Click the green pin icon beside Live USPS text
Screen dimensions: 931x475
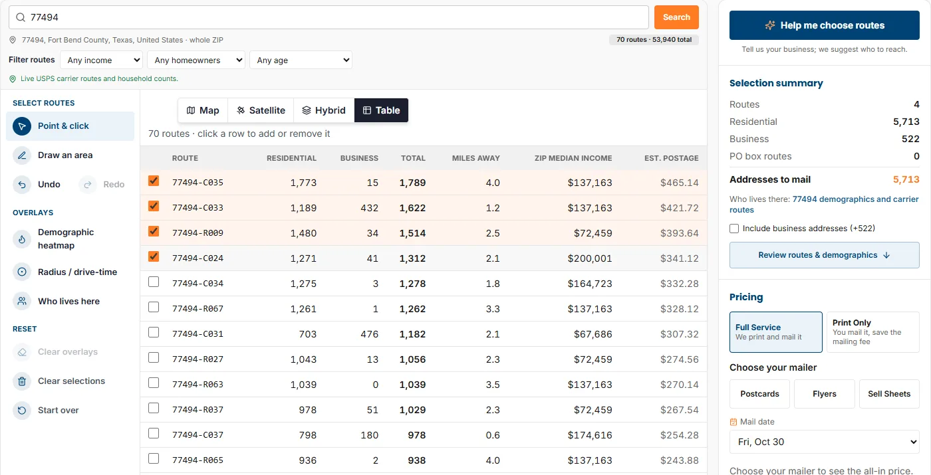(x=13, y=78)
